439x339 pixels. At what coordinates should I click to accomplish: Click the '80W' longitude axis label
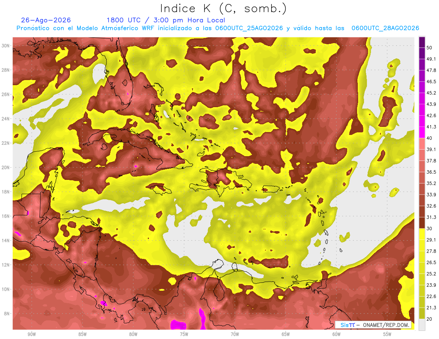click(133, 334)
